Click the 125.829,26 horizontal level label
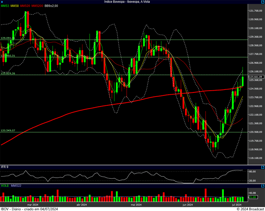Image resolution: width=265 pixels, height=211 pixels. (x=8, y=73)
